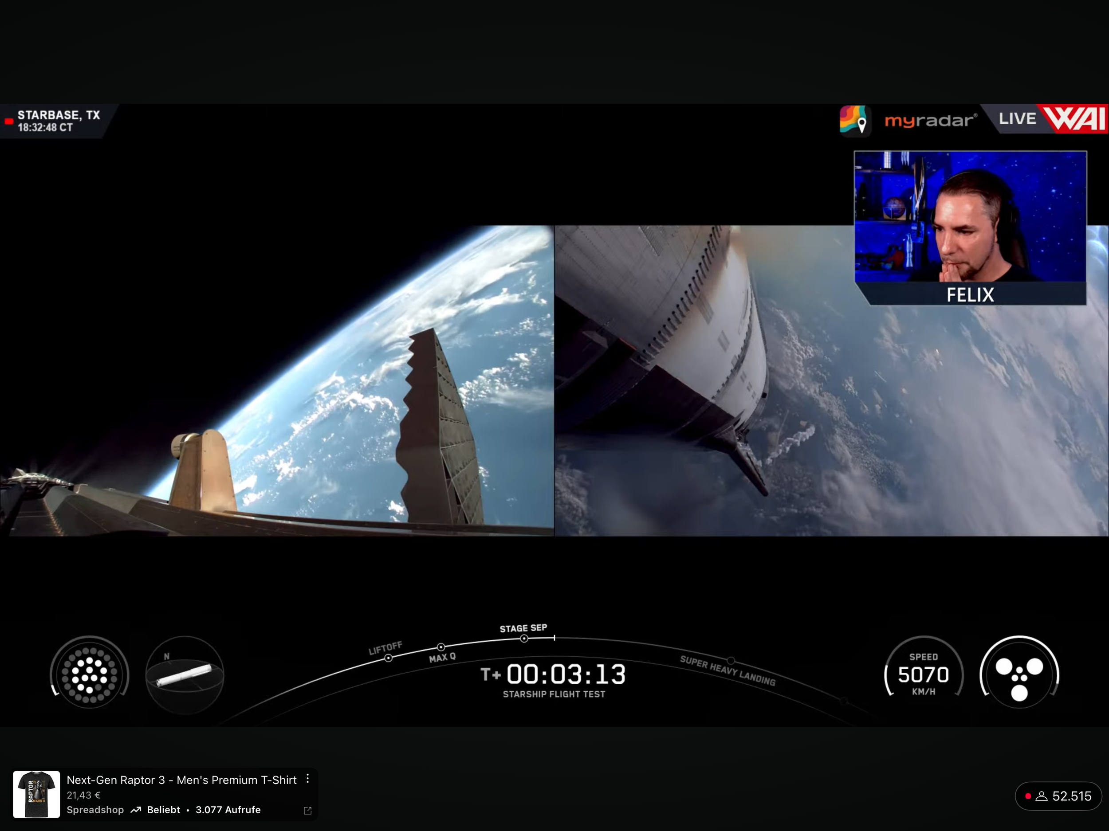Image resolution: width=1109 pixels, height=831 pixels.
Task: Click the WAI channel logo
Action: click(x=1074, y=119)
